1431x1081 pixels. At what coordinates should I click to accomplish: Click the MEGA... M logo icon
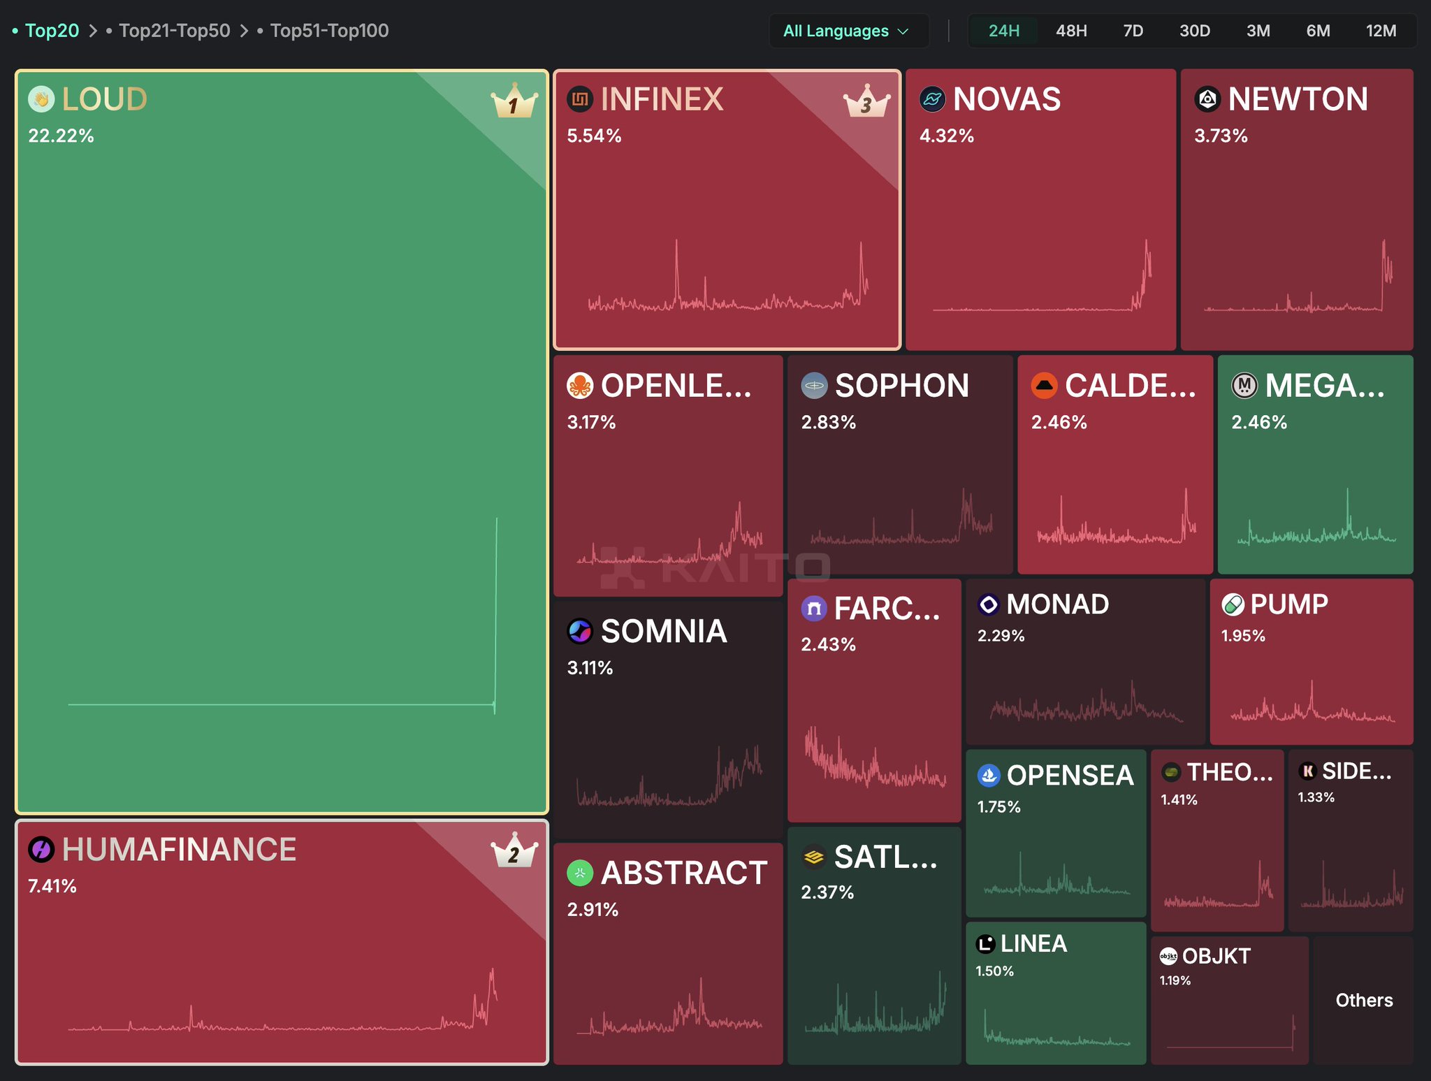tap(1244, 386)
